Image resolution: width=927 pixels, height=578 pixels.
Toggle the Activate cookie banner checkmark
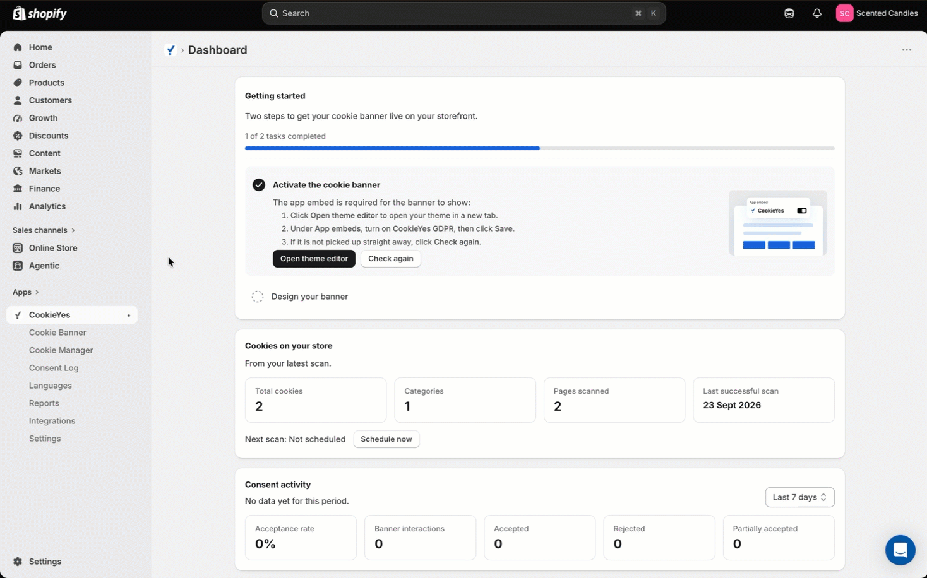(x=259, y=185)
